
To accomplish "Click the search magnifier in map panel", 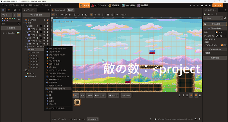I will (x=19, y=24).
